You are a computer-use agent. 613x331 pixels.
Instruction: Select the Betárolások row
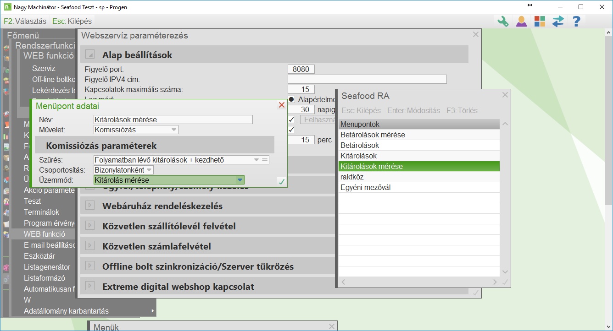point(419,145)
